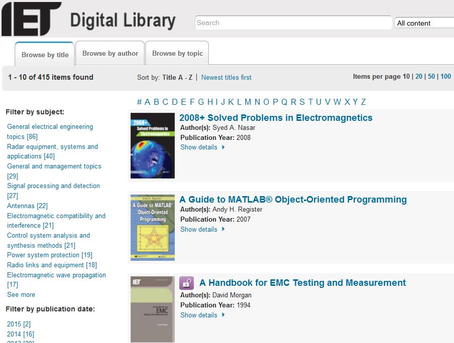The image size is (454, 343).
Task: Switch to Browse by topic tab
Action: [x=177, y=53]
